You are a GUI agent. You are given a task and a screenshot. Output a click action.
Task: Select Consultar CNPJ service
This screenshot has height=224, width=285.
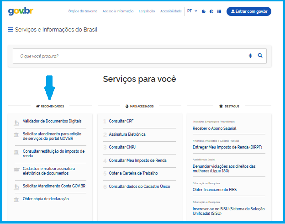[x=122, y=147]
